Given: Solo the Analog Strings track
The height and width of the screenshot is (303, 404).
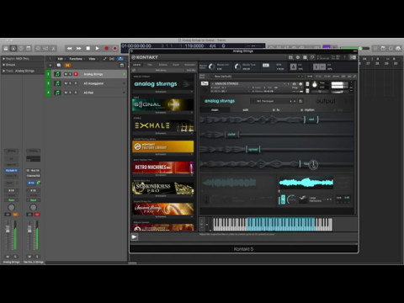Looking at the screenshot, I should click(x=71, y=74).
